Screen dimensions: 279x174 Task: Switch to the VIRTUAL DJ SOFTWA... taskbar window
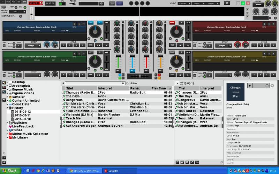(x=84, y=171)
